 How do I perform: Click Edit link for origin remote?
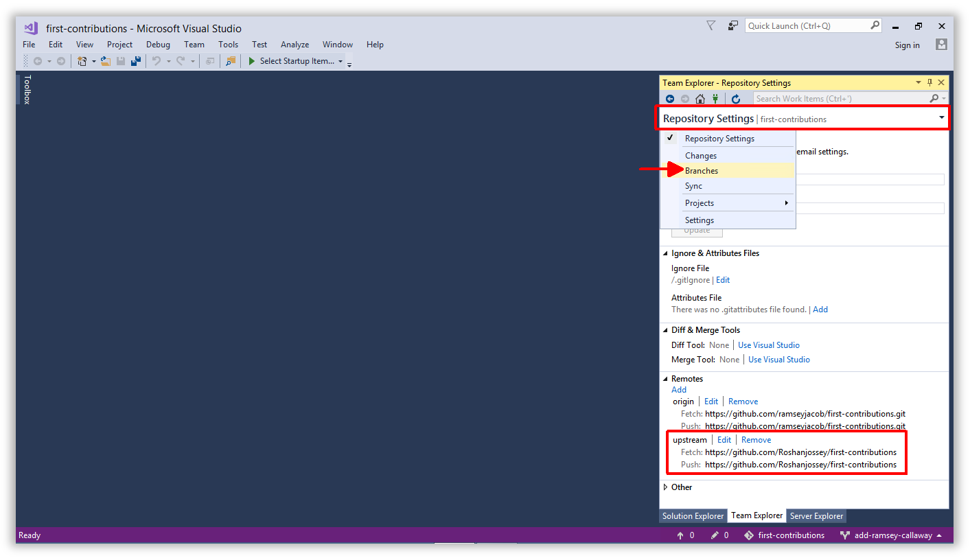click(711, 402)
